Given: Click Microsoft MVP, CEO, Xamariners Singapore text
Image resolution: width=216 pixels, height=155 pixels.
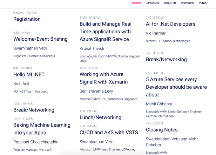Looking at the screenshot, I should click(x=108, y=99).
